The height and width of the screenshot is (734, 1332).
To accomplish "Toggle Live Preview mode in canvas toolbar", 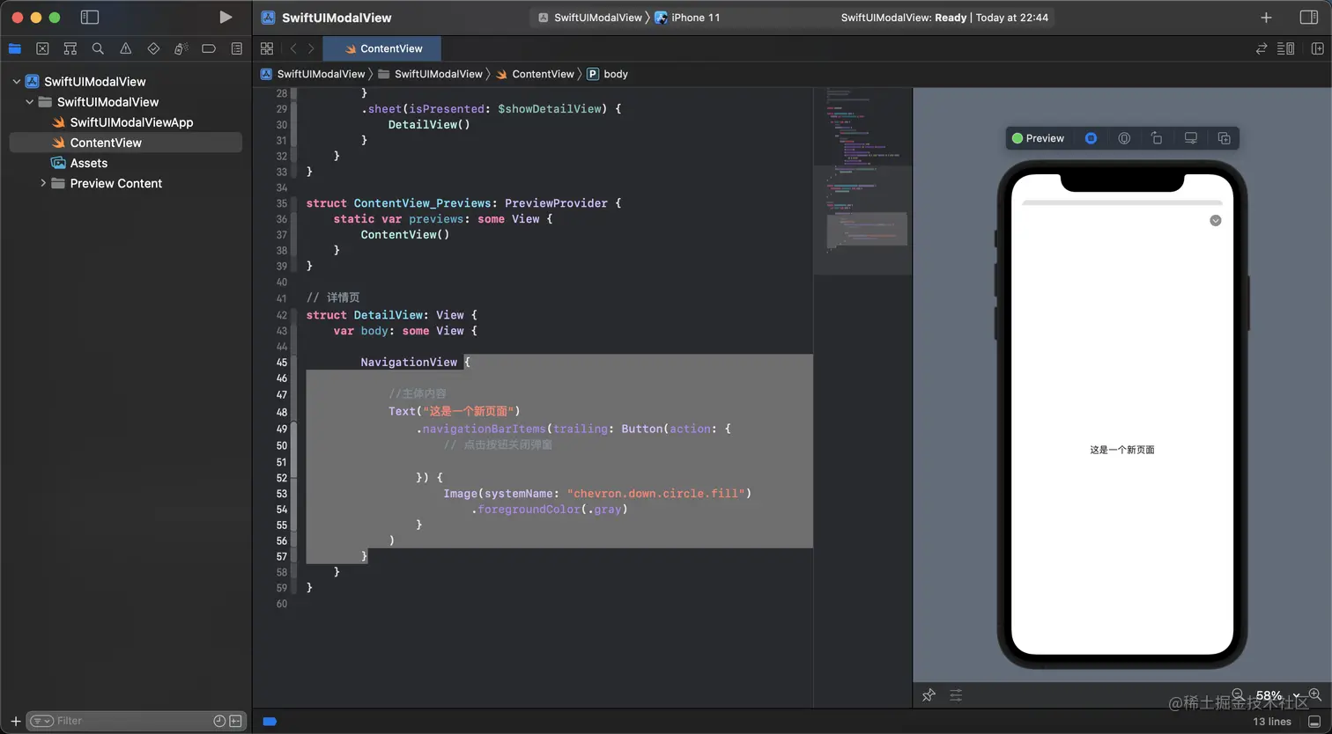I will tap(1091, 138).
